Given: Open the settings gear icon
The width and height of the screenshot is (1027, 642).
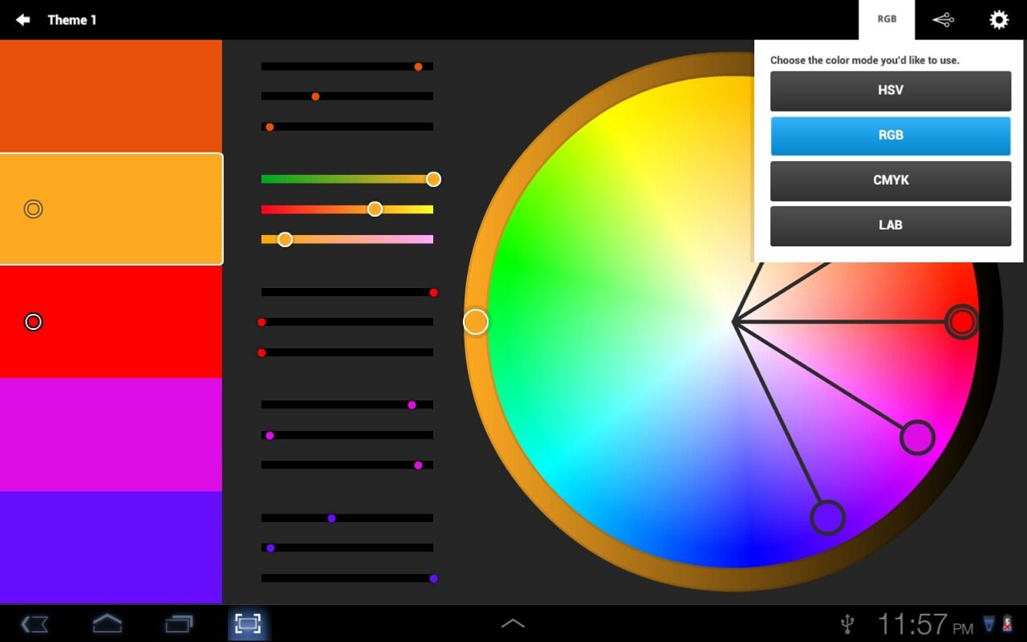Looking at the screenshot, I should pos(998,19).
